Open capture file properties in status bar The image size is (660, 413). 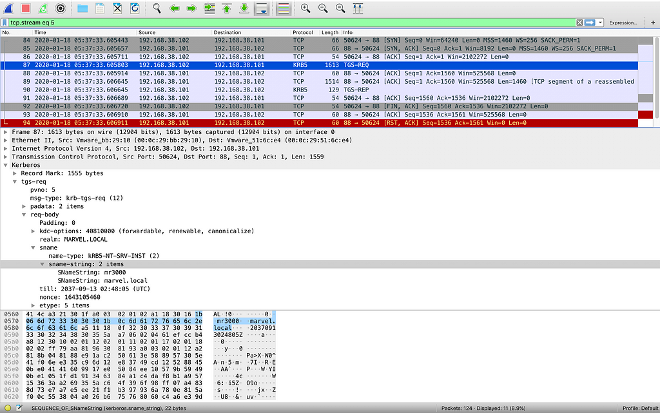pyautogui.click(x=19, y=408)
